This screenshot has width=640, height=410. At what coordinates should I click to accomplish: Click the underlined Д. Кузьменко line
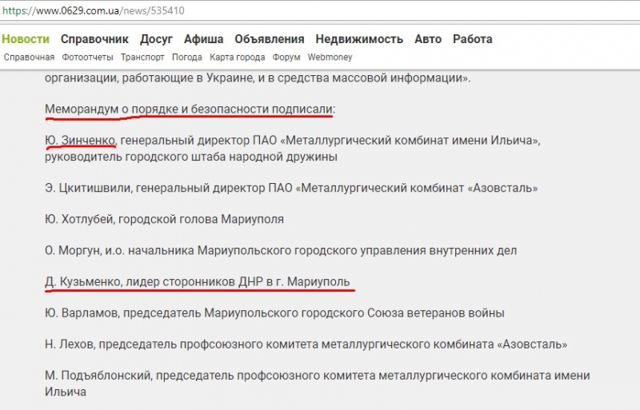pos(197,282)
